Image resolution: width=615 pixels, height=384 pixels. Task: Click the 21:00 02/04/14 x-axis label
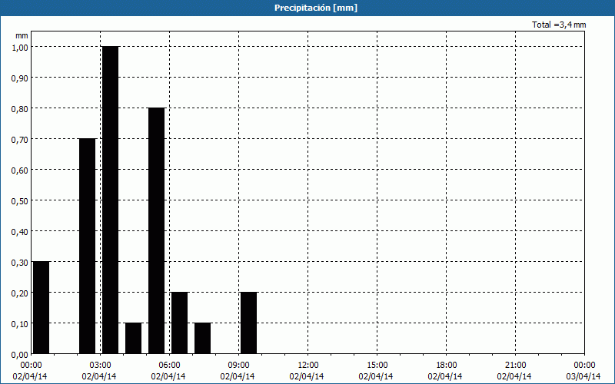pyautogui.click(x=514, y=371)
